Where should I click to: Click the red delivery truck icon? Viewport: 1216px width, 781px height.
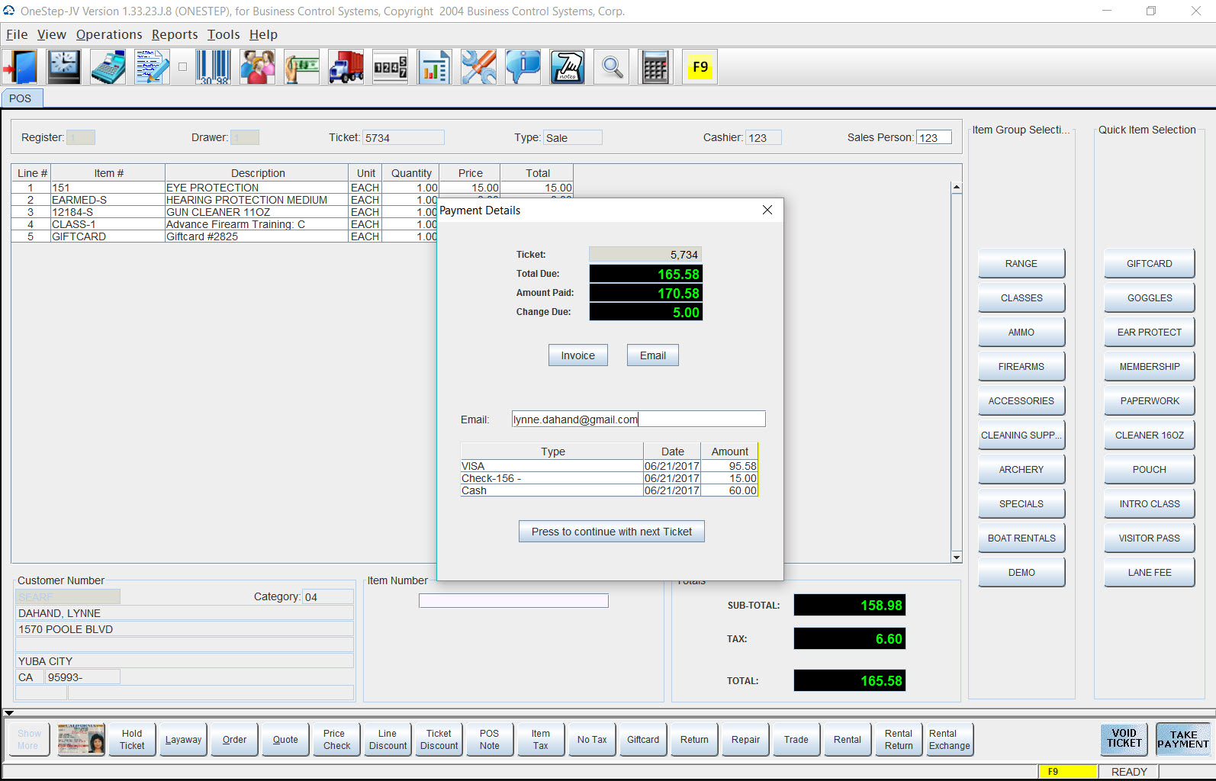click(x=346, y=67)
